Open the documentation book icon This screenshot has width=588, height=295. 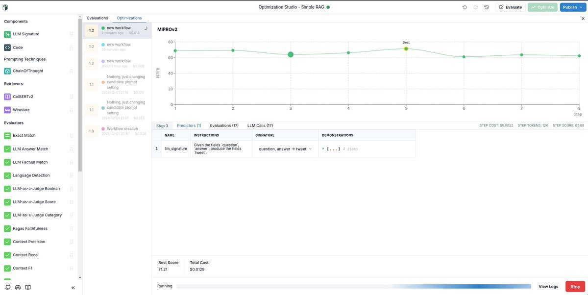pos(28,287)
